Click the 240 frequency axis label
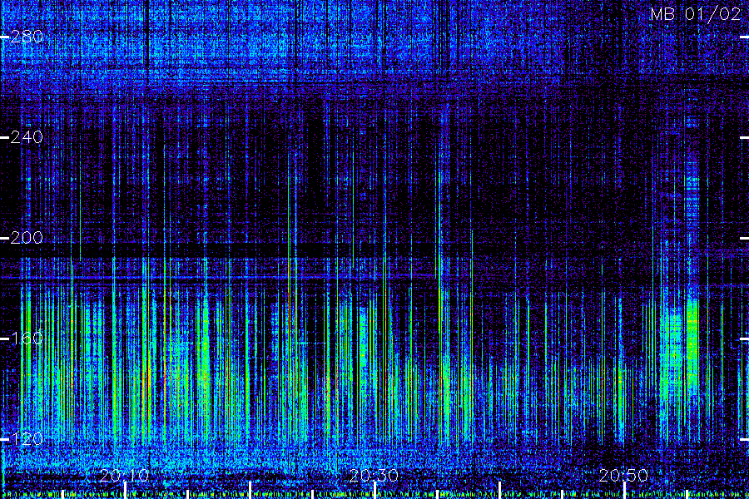The image size is (749, 499). pyautogui.click(x=27, y=137)
